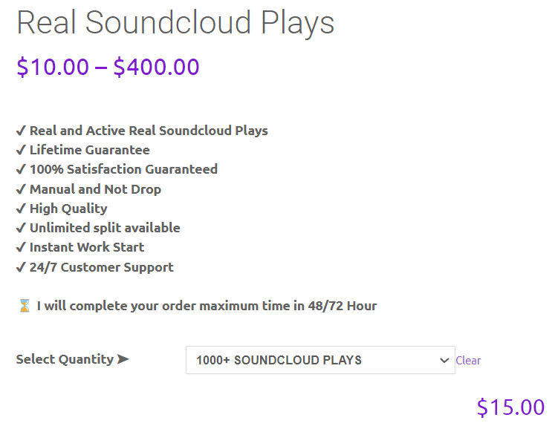Click the checkmark beside Lifetime Guarantee
Image resolution: width=555 pixels, height=426 pixels.
coord(21,150)
